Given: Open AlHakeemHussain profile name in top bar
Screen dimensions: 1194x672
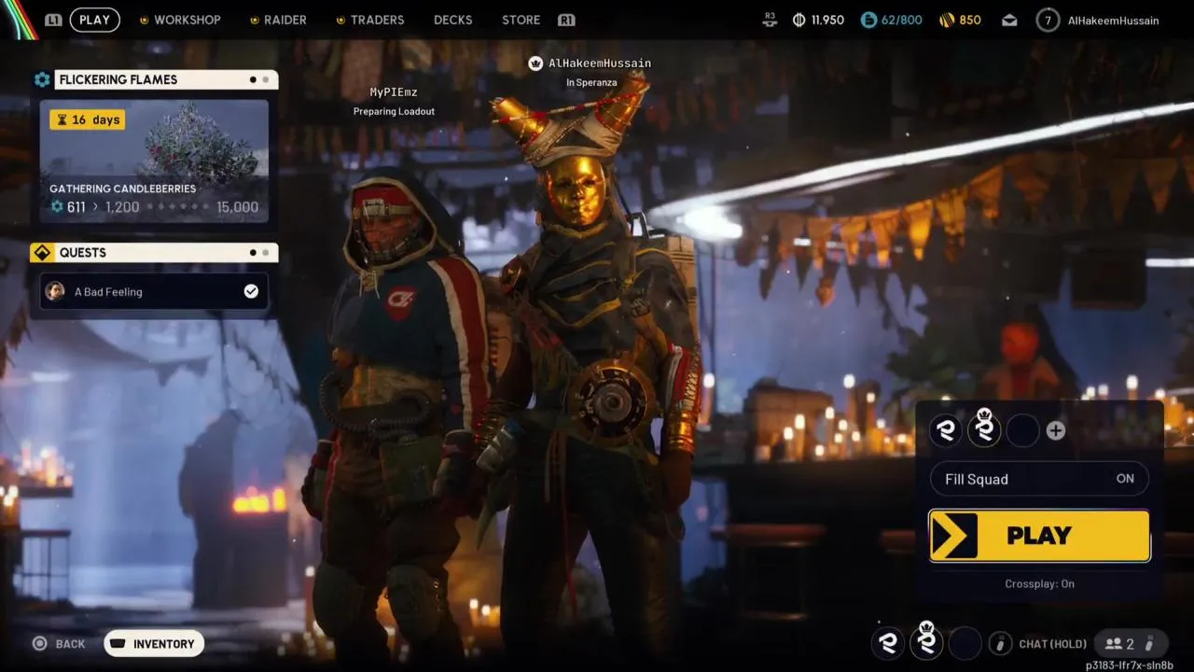Looking at the screenshot, I should coord(1113,20).
